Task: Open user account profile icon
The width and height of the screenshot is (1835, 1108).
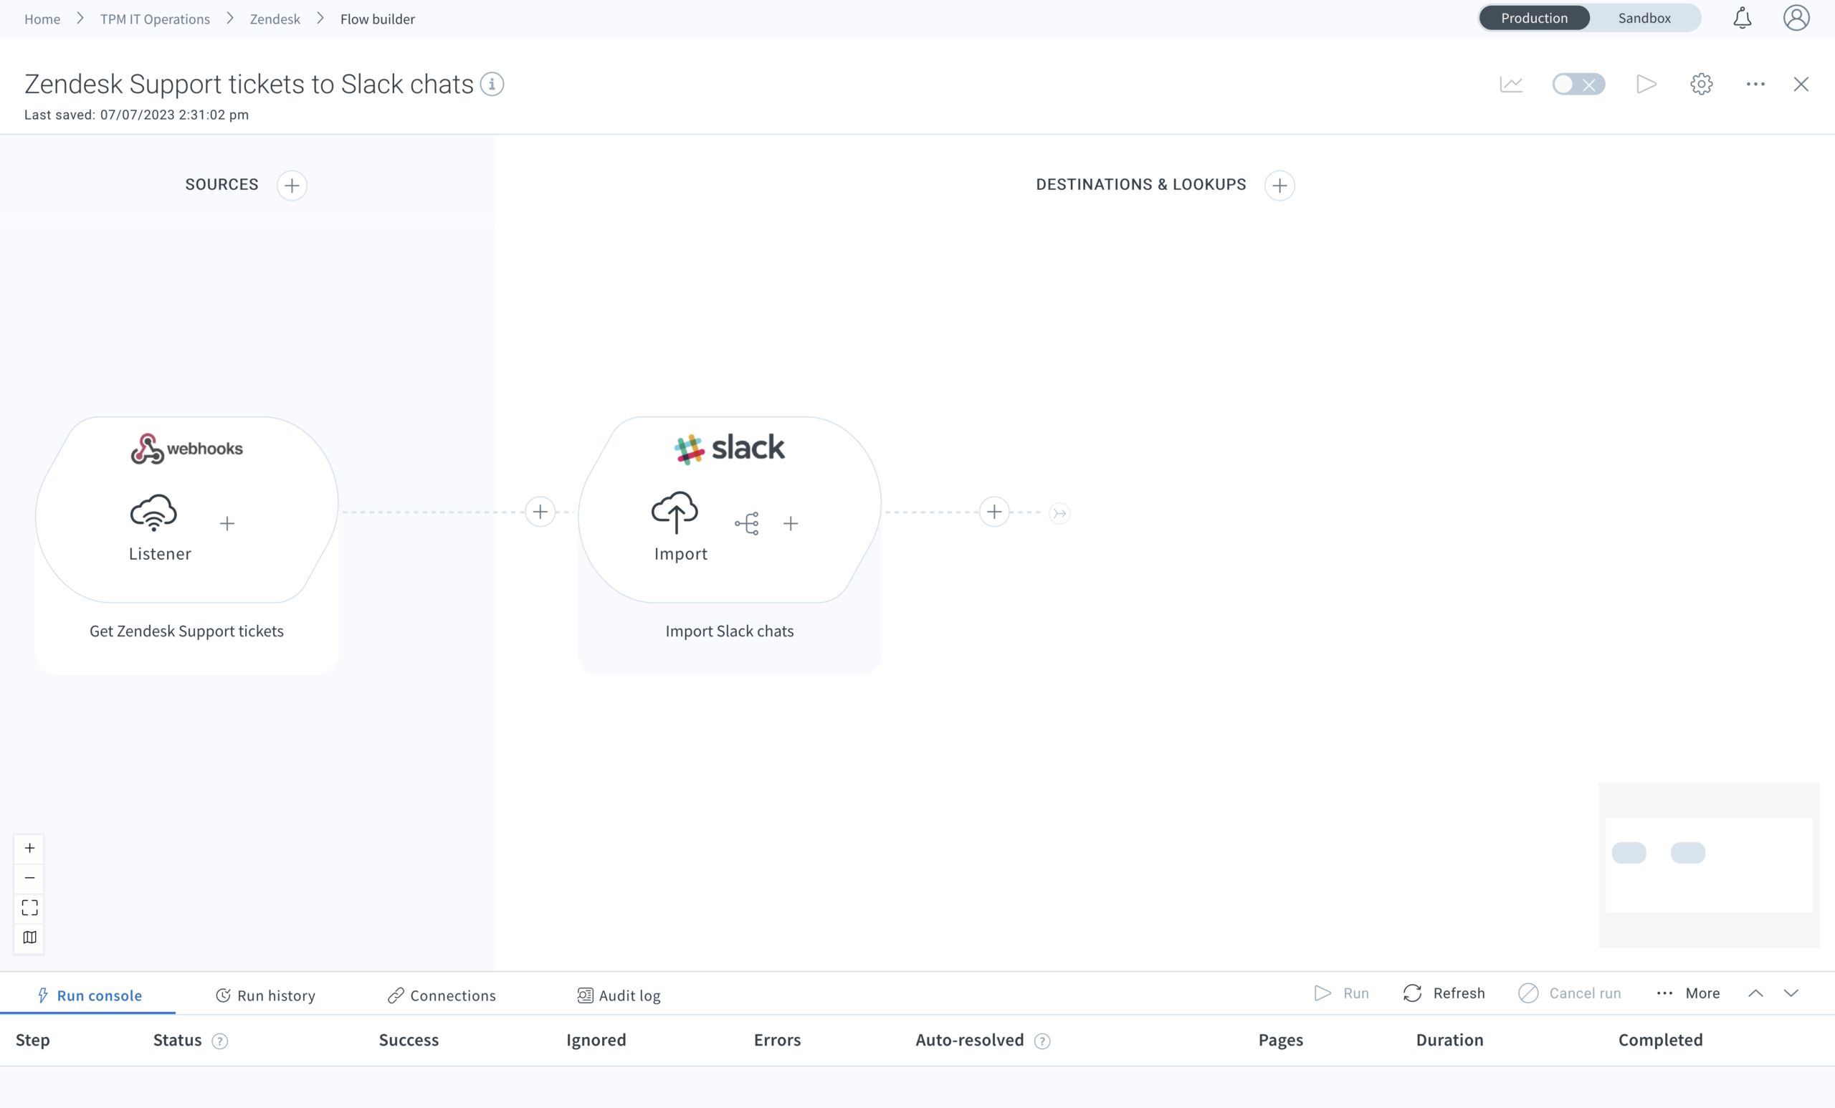Action: tap(1796, 18)
